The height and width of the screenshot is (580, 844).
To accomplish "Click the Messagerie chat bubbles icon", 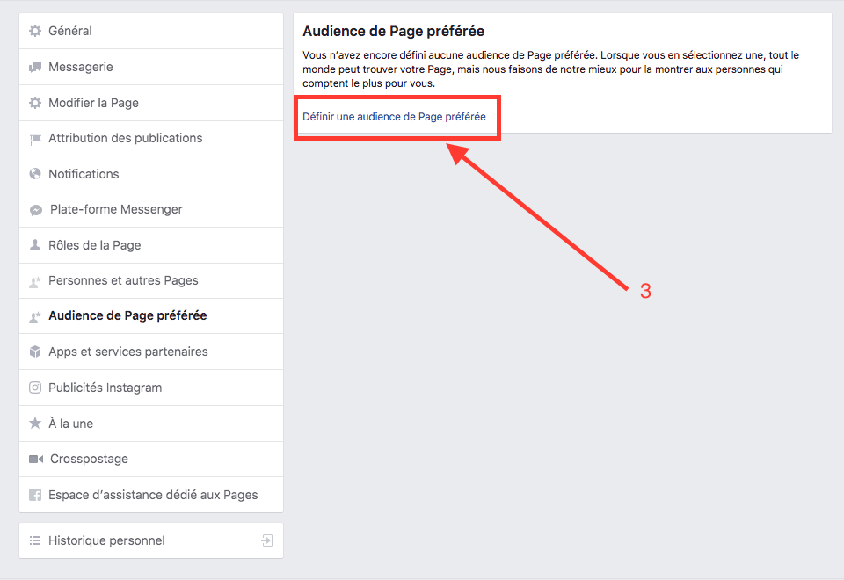I will (x=35, y=67).
